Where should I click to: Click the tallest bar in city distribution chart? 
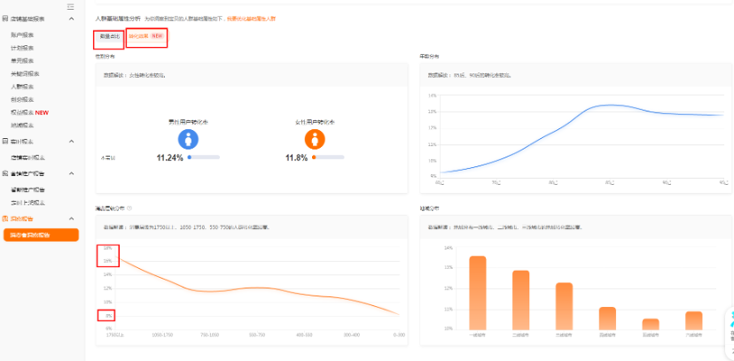pos(478,292)
